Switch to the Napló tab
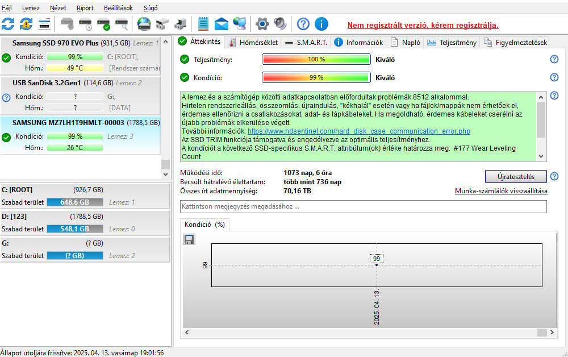568x357 pixels. pyautogui.click(x=406, y=43)
